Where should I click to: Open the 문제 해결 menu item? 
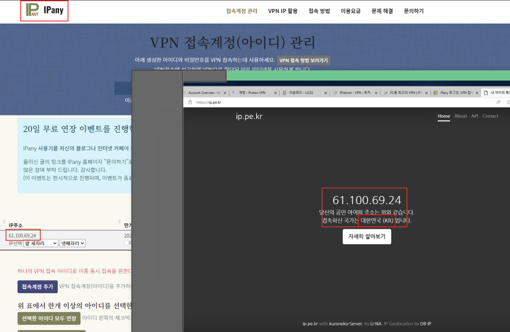pyautogui.click(x=382, y=11)
